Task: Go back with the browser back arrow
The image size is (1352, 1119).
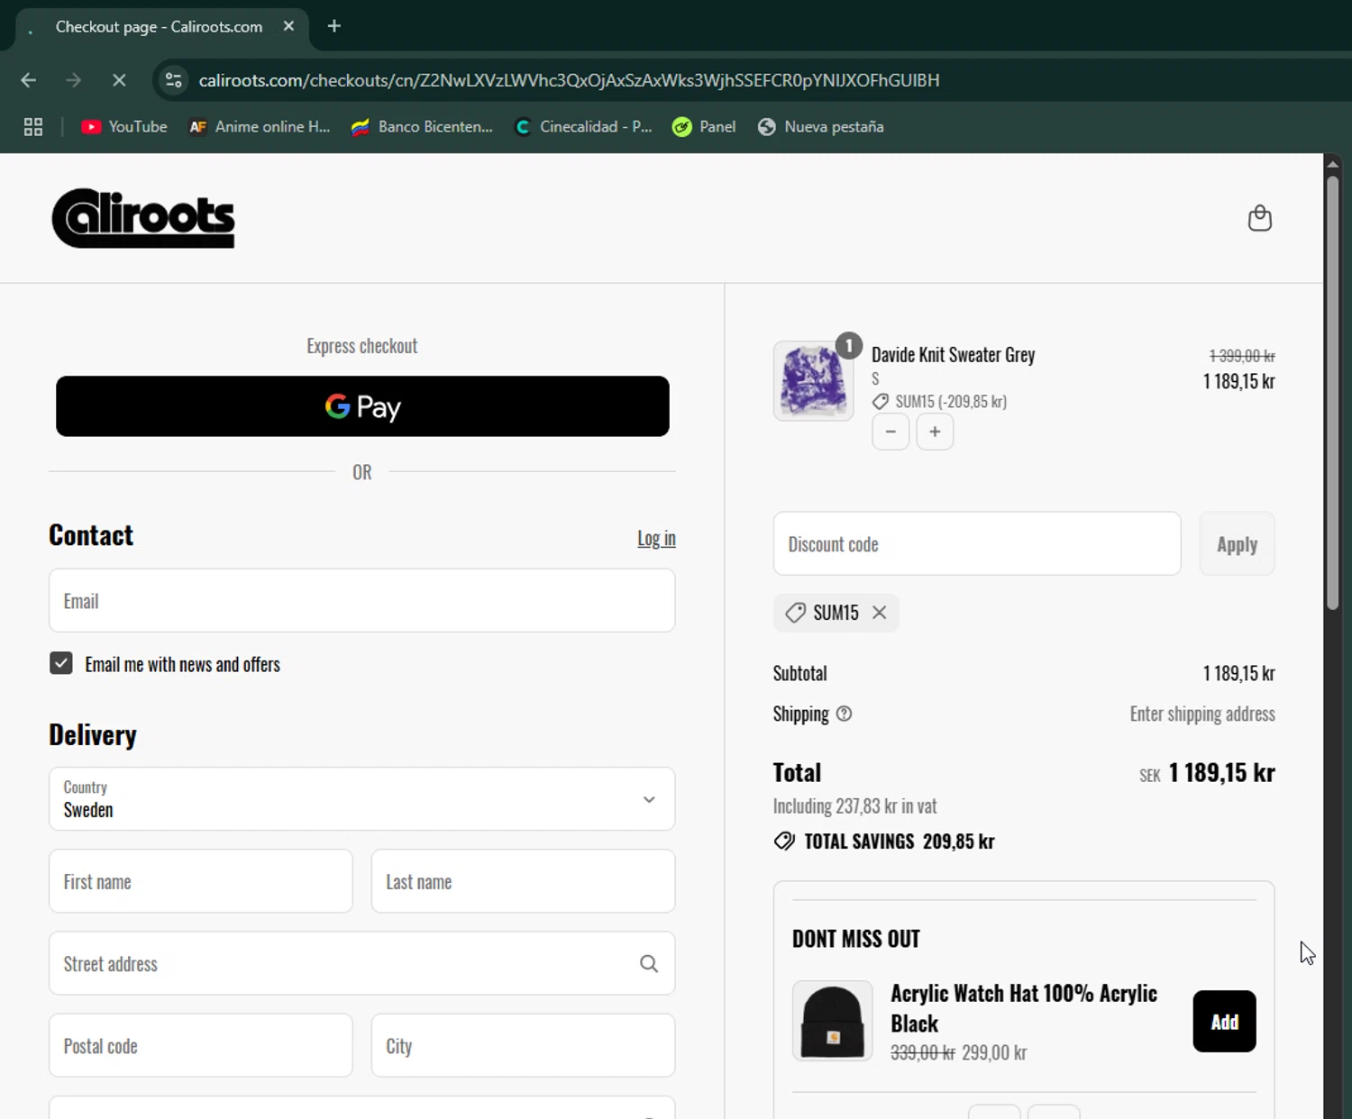Action: tap(29, 80)
